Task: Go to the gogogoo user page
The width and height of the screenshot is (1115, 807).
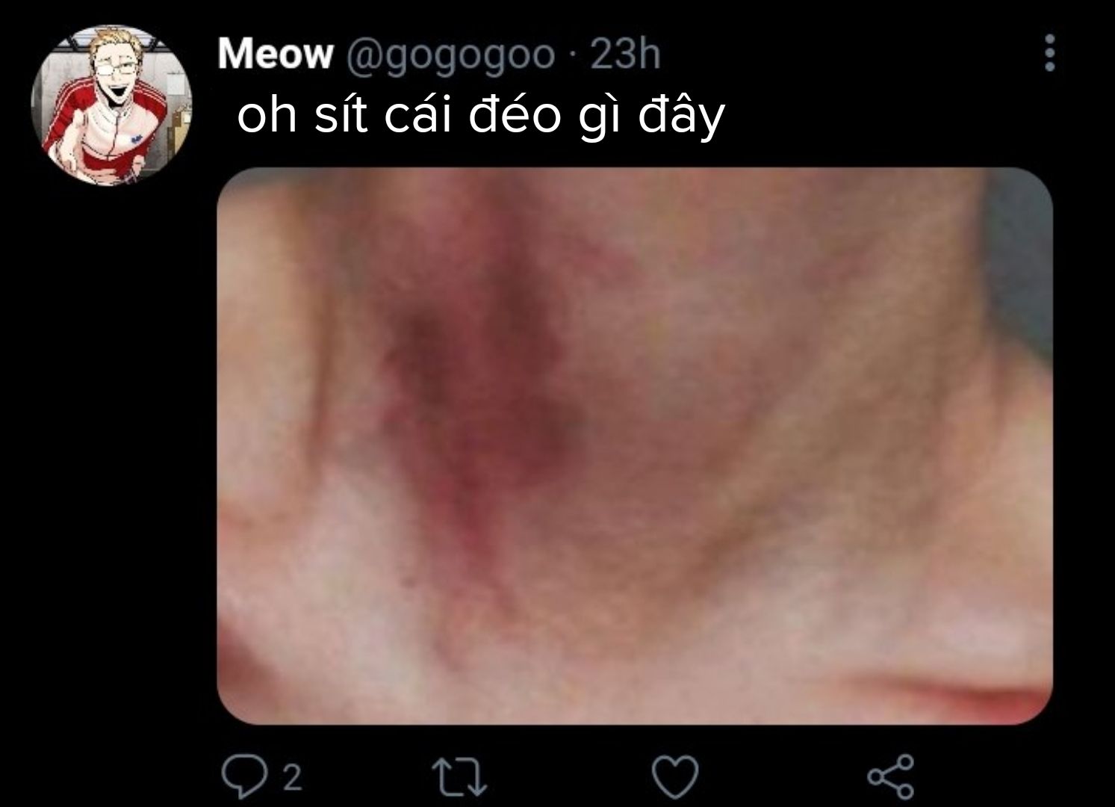Action: point(449,56)
